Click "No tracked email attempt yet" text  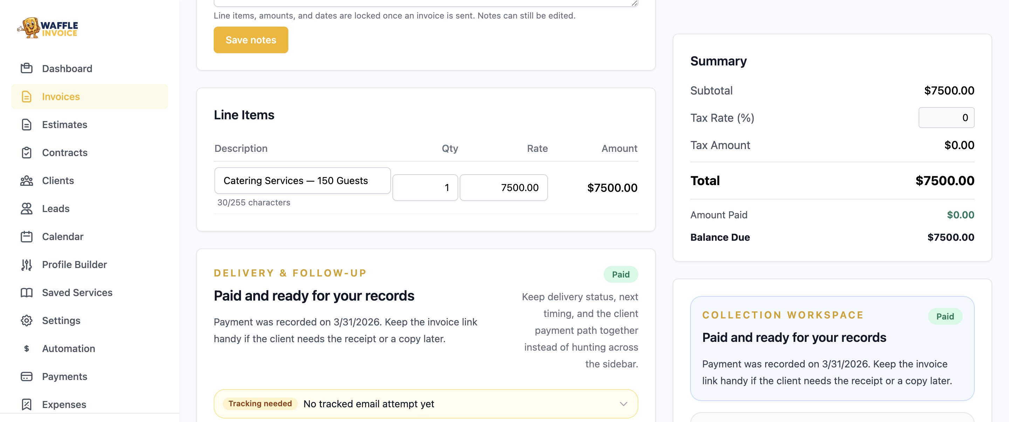tap(369, 404)
